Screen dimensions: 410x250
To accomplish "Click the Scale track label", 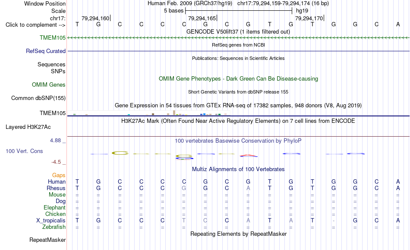I will (x=58, y=11).
